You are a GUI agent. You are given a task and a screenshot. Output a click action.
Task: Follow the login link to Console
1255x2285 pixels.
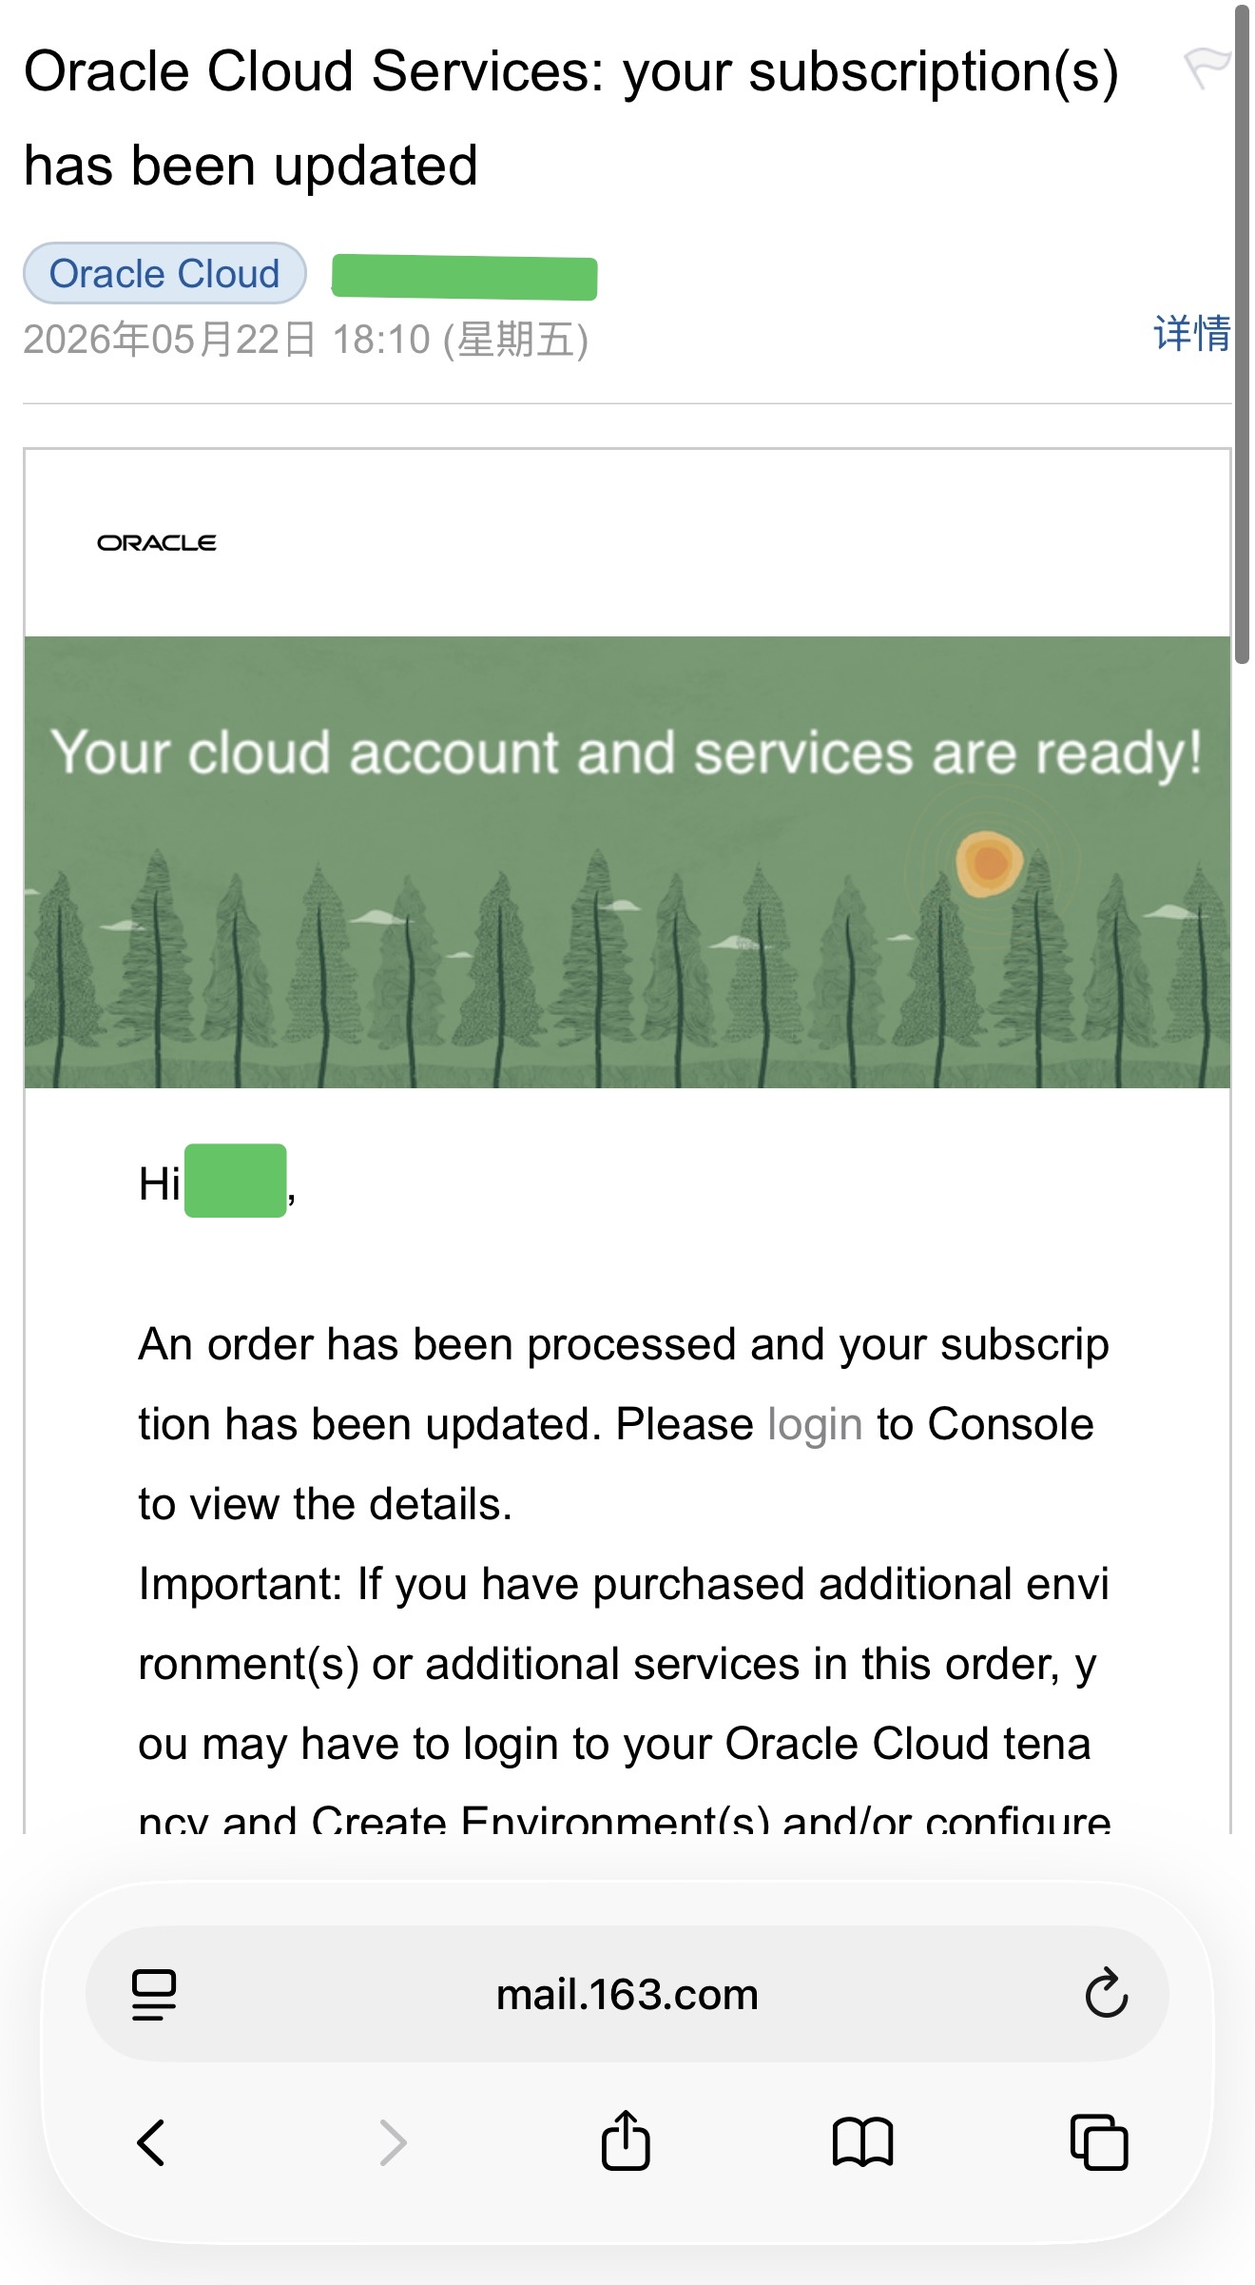(815, 1424)
